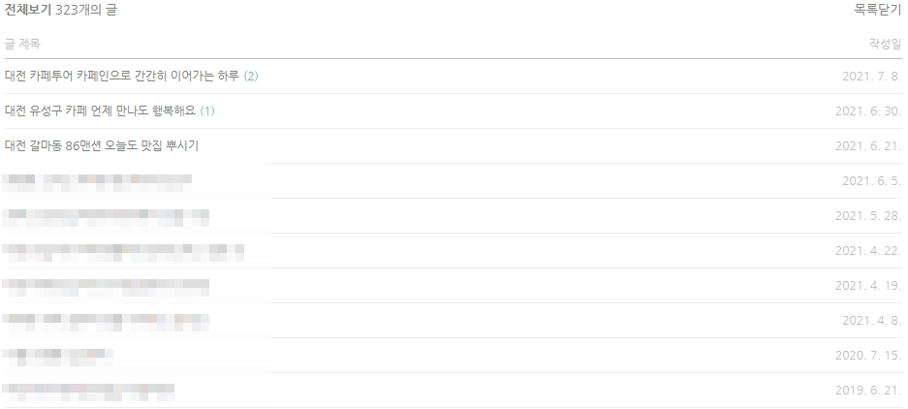The image size is (908, 409).
Task: Open the blurred post dated 2021. 4. 19.
Action: [106, 286]
